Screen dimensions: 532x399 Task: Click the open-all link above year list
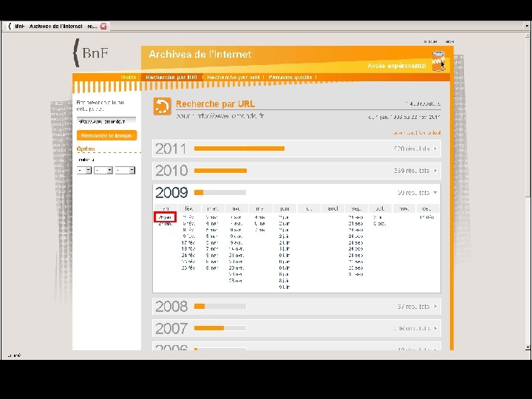403,133
